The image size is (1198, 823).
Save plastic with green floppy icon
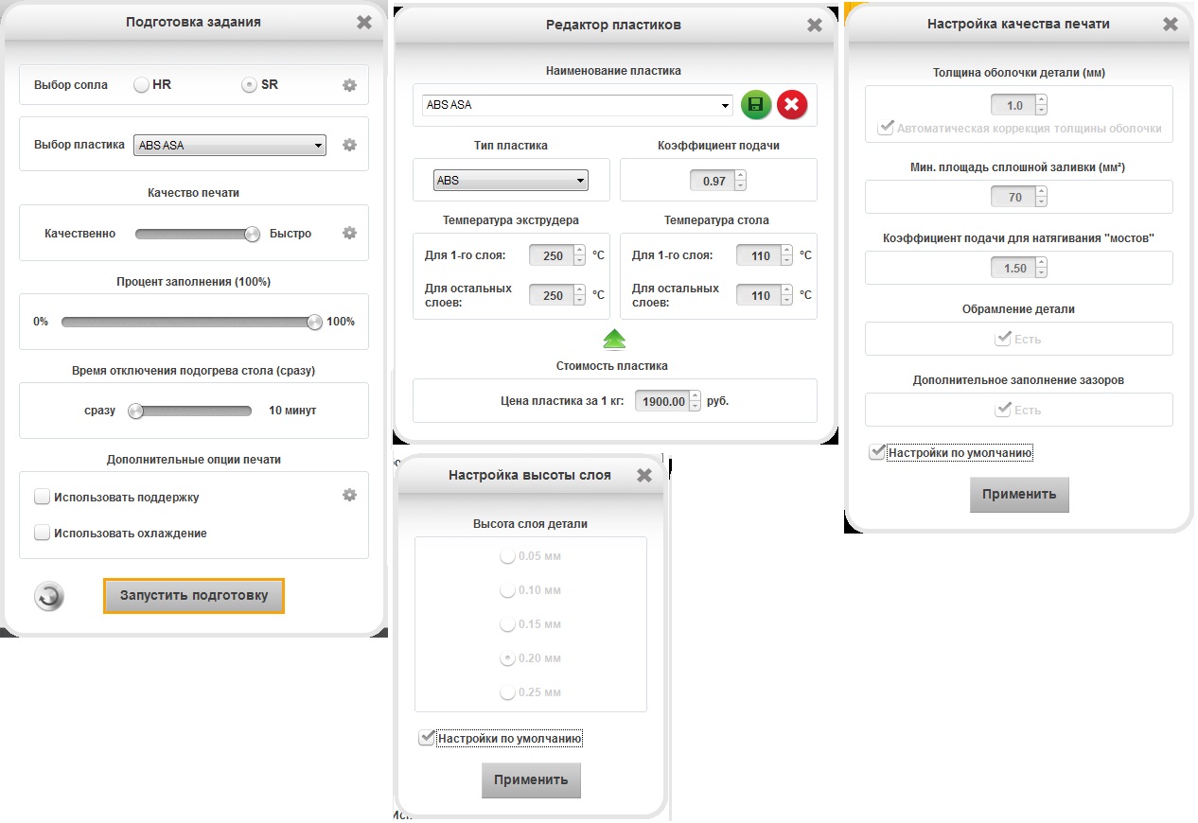756,105
